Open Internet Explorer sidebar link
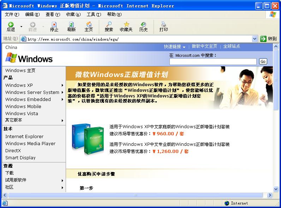This screenshot has width=281, height=208. click(24, 136)
